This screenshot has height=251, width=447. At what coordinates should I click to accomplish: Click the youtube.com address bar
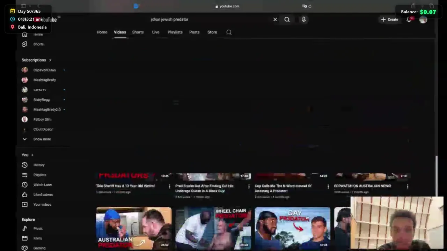tap(227, 6)
